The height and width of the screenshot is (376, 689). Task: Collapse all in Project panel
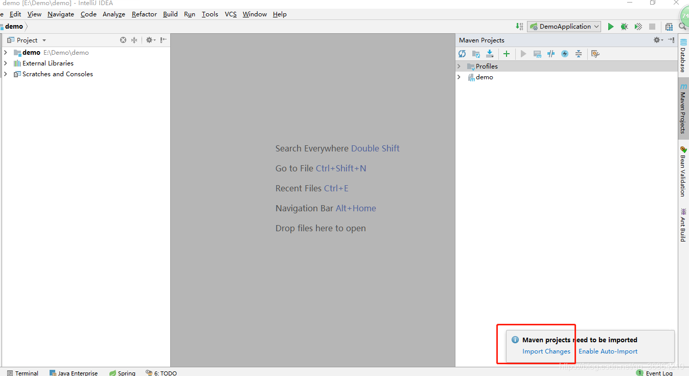pyautogui.click(x=134, y=40)
